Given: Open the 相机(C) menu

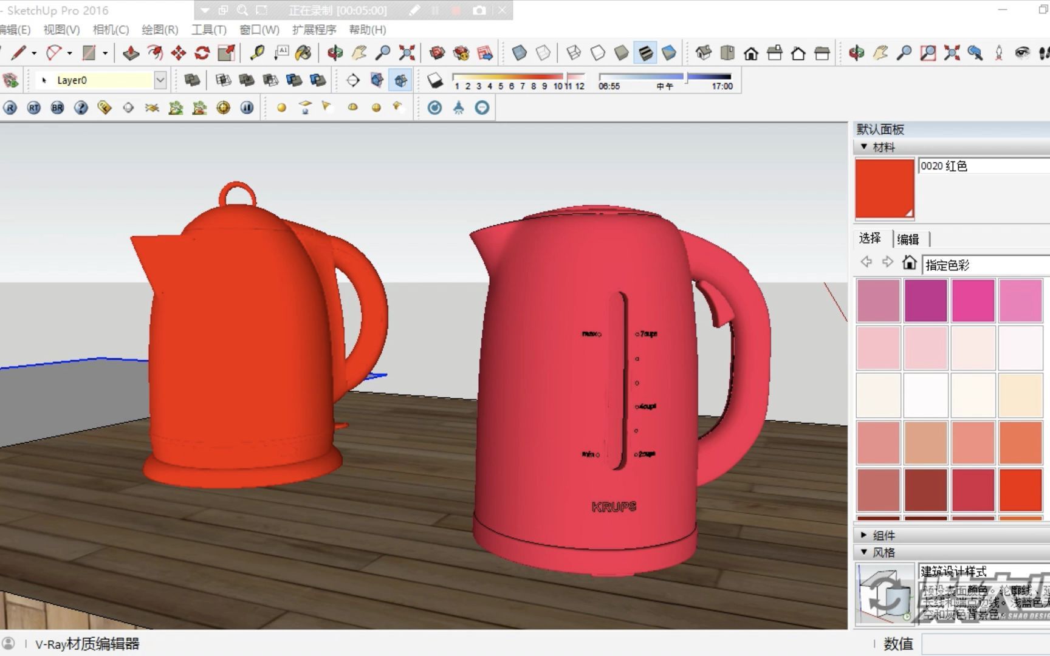Looking at the screenshot, I should coord(111,30).
